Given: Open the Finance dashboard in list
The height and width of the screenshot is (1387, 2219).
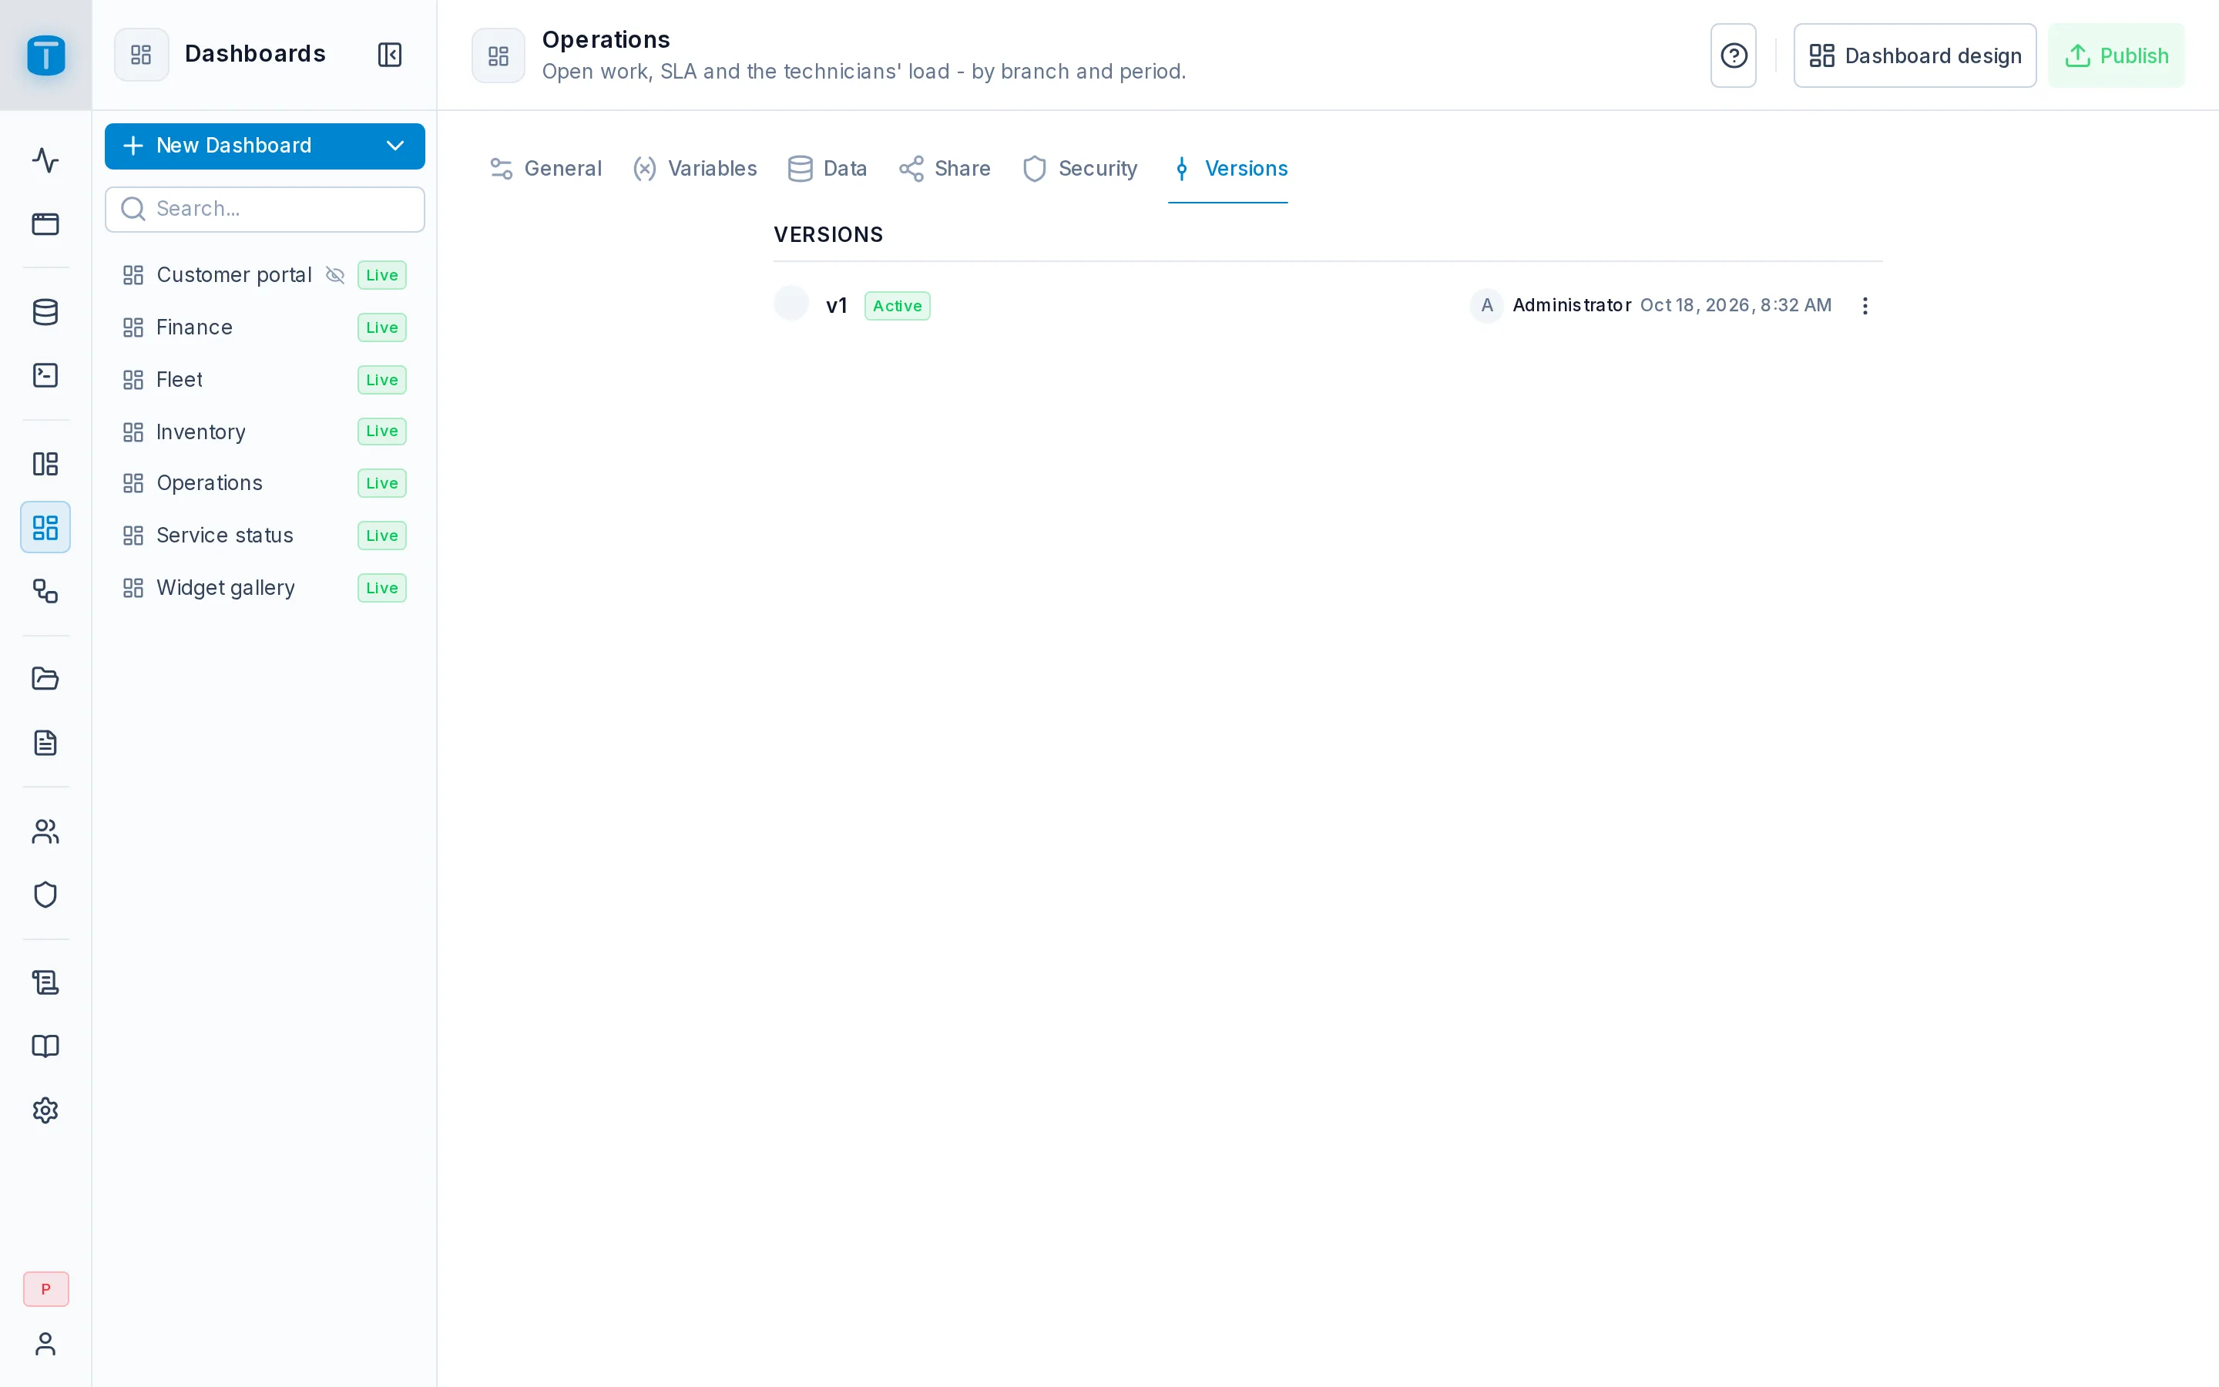Looking at the screenshot, I should click(265, 327).
